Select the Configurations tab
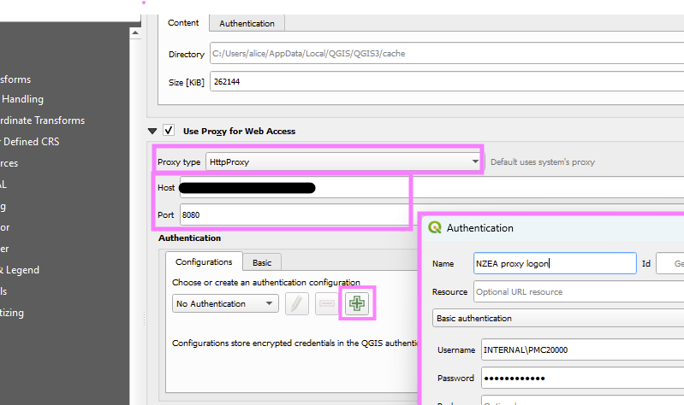Viewport: 684px width, 405px height. (204, 261)
